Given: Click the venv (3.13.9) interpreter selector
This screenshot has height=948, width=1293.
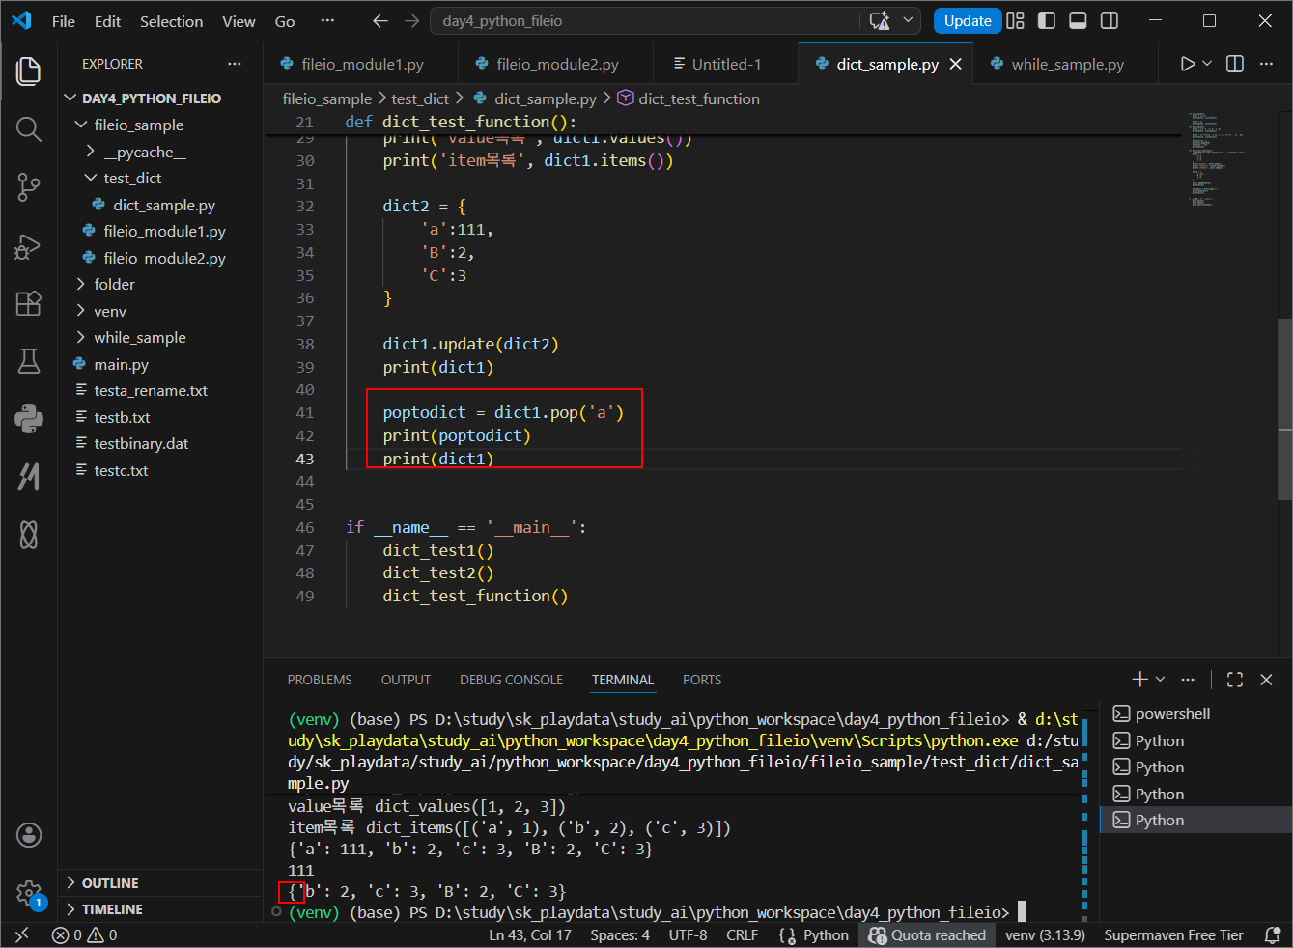Looking at the screenshot, I should (1045, 934).
